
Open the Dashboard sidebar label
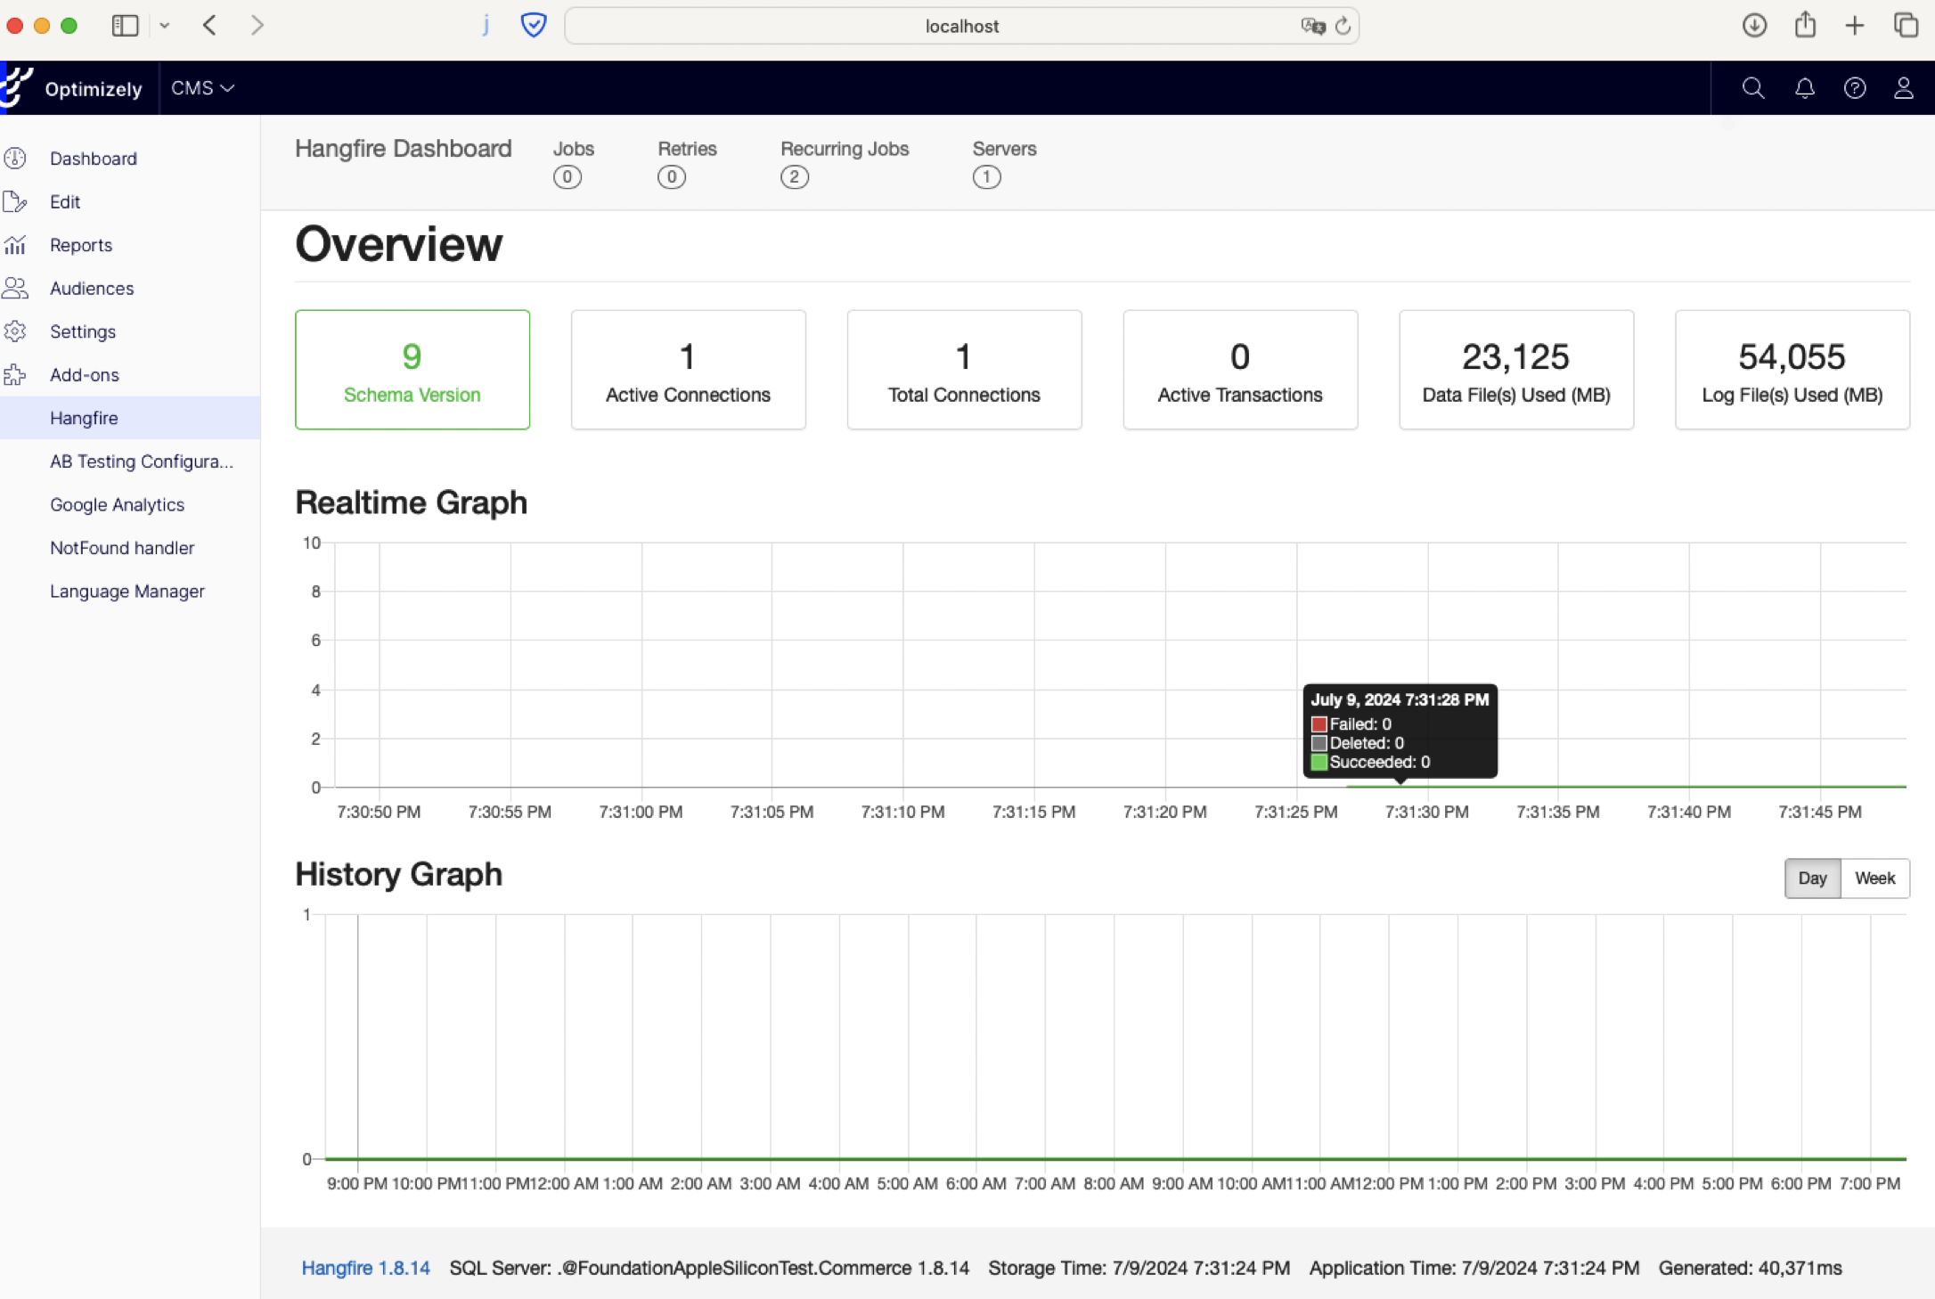94,159
